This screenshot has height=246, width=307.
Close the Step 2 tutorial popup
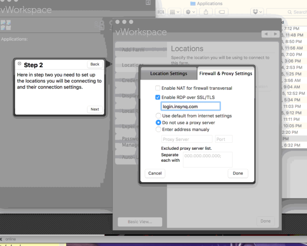tap(19, 64)
